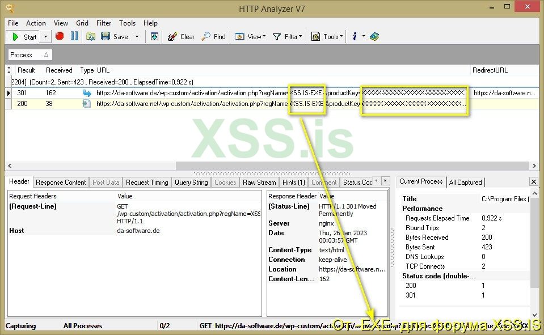Open the Filter toolbar dropdown
544x335 pixels.
287,36
